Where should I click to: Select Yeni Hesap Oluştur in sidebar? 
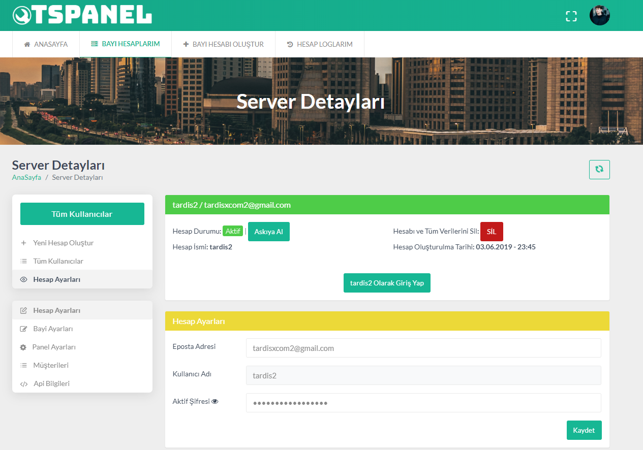82,243
